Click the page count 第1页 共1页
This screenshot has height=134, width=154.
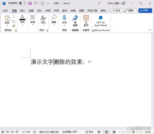click(10, 132)
